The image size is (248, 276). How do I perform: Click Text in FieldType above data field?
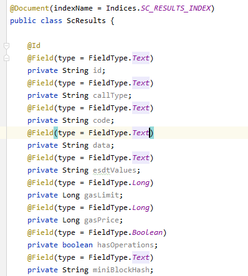(141, 133)
